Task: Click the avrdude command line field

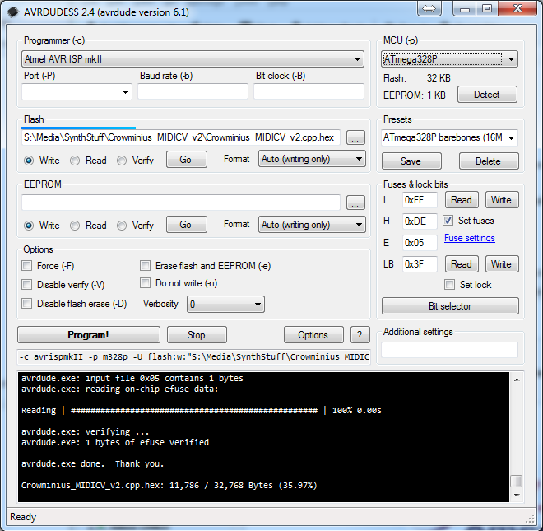Action: [x=194, y=356]
